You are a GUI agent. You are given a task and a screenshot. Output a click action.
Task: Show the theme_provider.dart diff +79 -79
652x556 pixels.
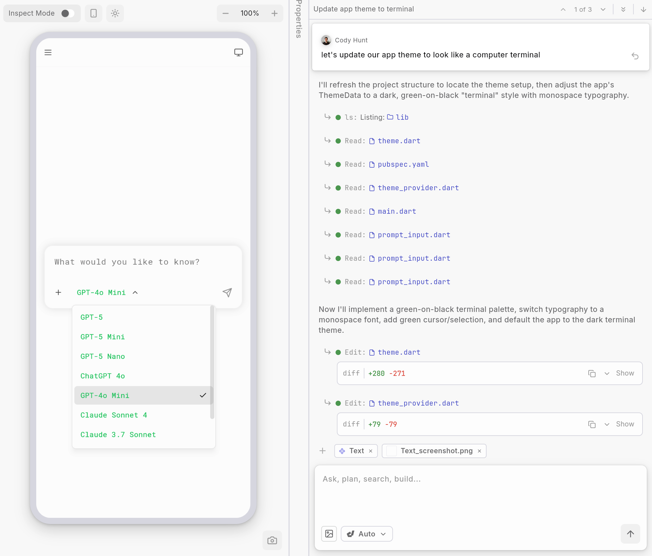[619, 424]
